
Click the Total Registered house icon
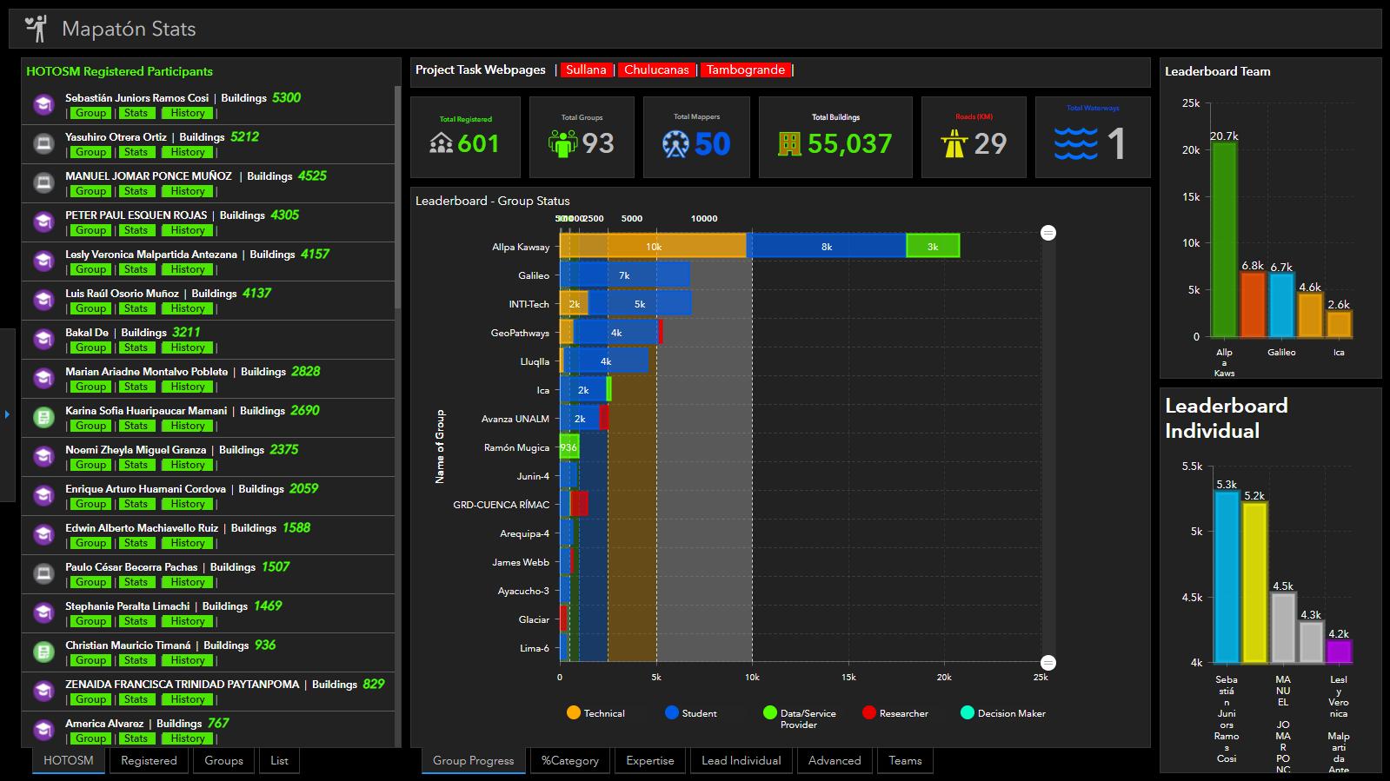click(441, 143)
